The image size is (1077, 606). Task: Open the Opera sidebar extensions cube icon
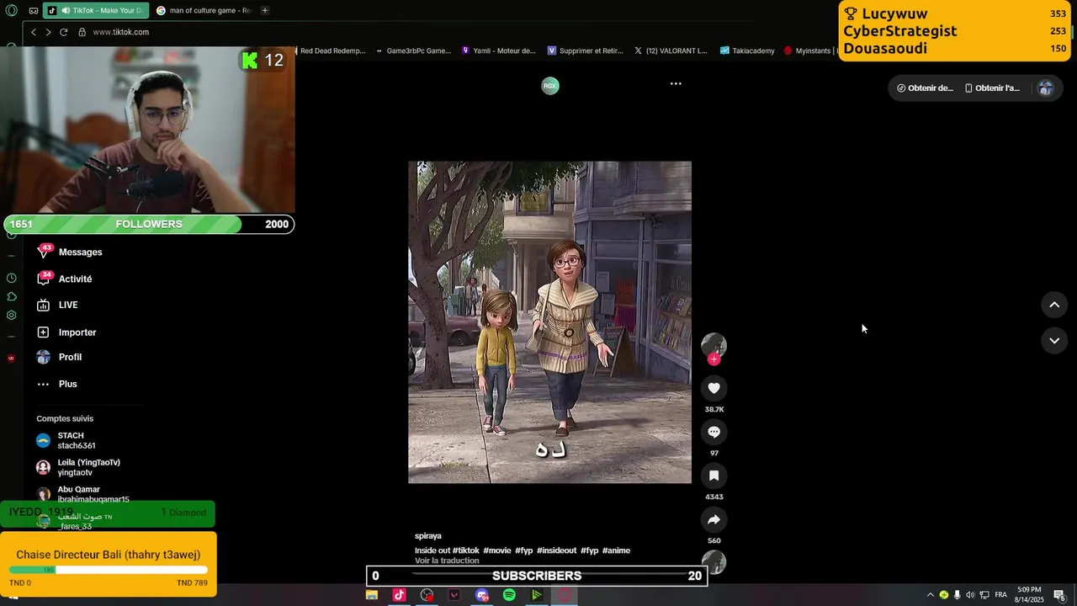tap(11, 296)
